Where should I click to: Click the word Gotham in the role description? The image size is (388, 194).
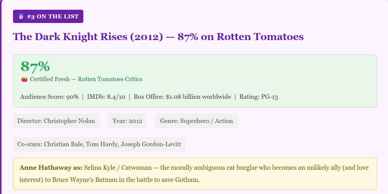pyautogui.click(x=187, y=180)
